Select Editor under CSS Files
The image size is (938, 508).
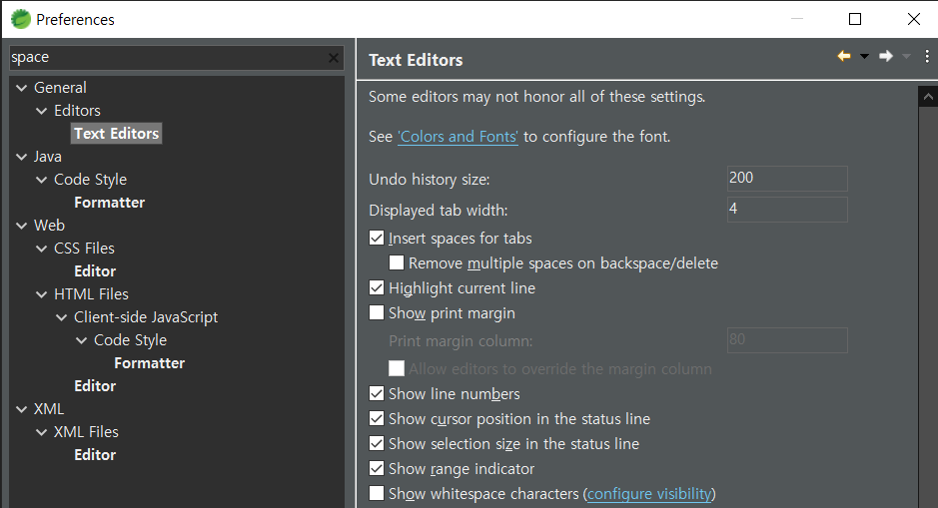point(95,271)
